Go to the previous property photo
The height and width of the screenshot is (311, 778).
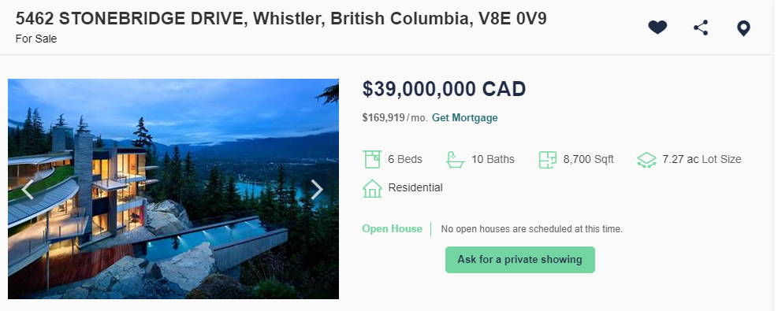coord(28,189)
